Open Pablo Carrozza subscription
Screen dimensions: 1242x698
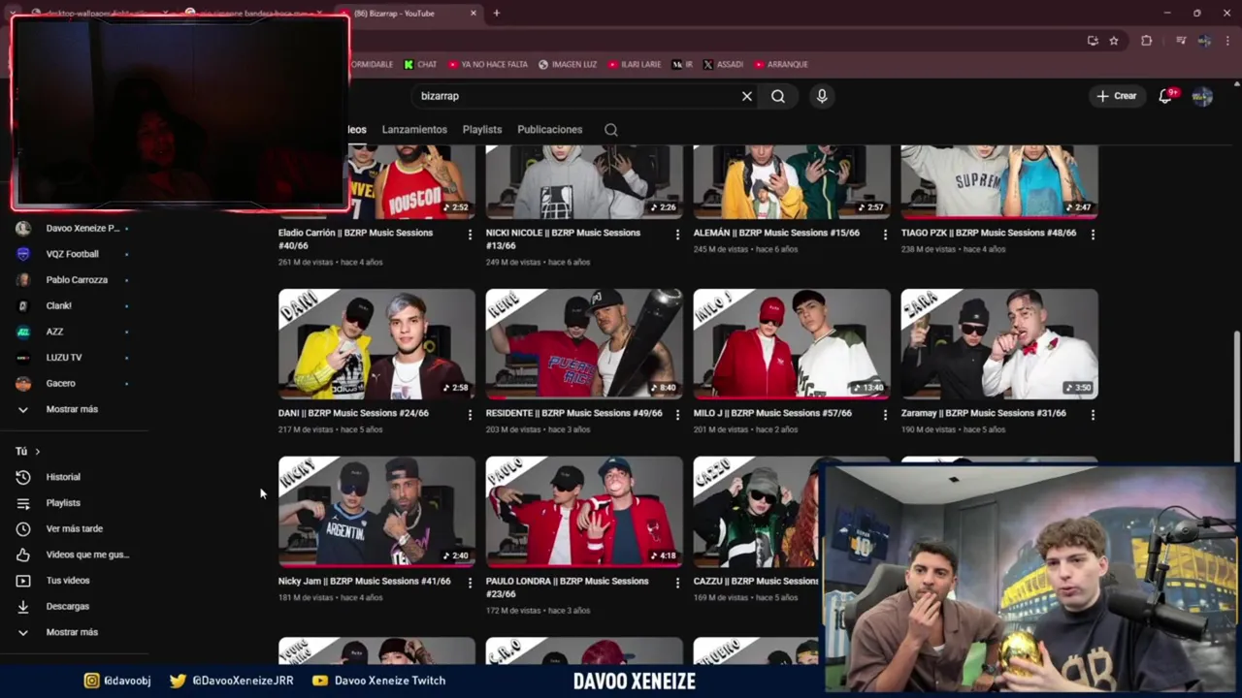[x=77, y=280]
